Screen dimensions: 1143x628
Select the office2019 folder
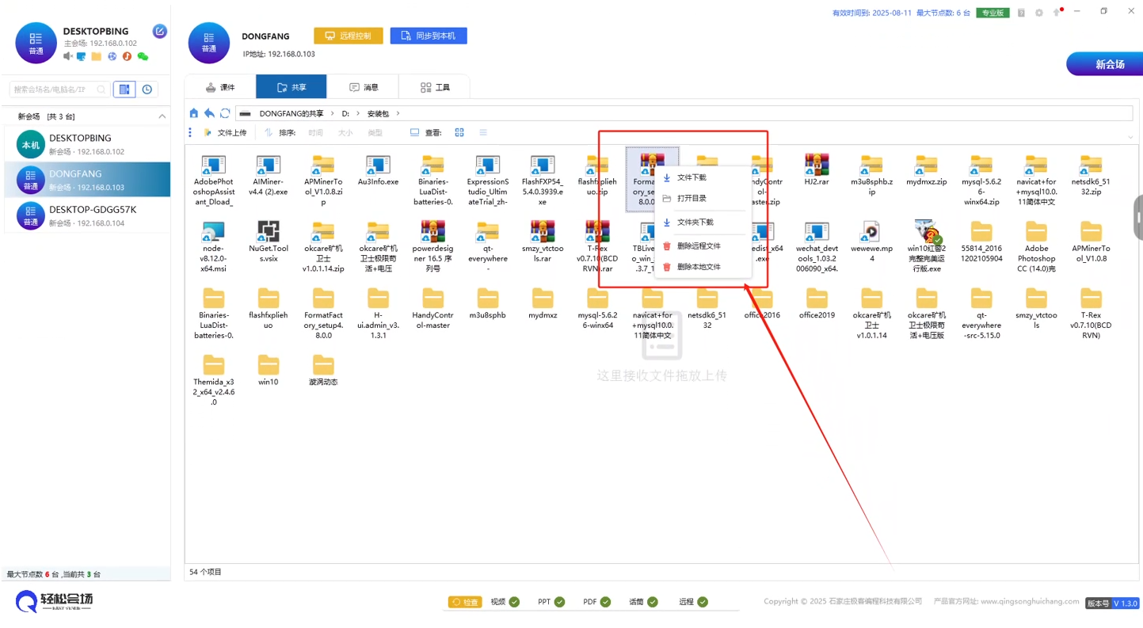(817, 304)
